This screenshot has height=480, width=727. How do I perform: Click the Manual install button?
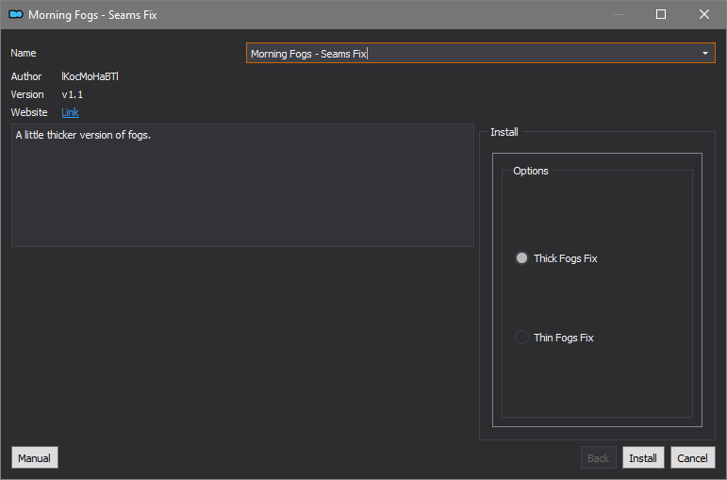35,457
